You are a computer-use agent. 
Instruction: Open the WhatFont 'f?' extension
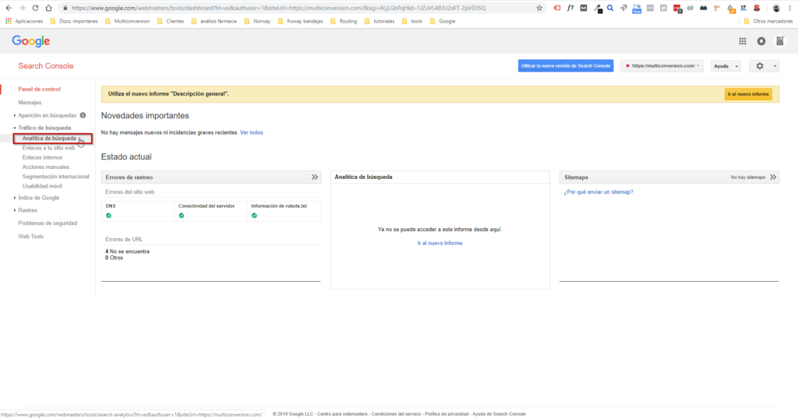coord(570,8)
